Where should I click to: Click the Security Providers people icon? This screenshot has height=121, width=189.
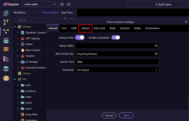click(x=22, y=68)
